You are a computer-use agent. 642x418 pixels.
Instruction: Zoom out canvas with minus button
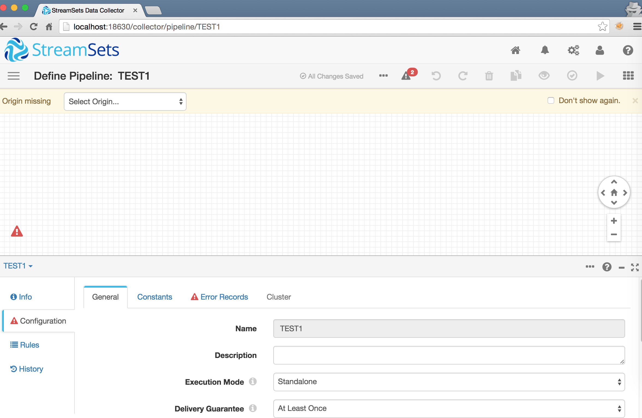(x=614, y=234)
